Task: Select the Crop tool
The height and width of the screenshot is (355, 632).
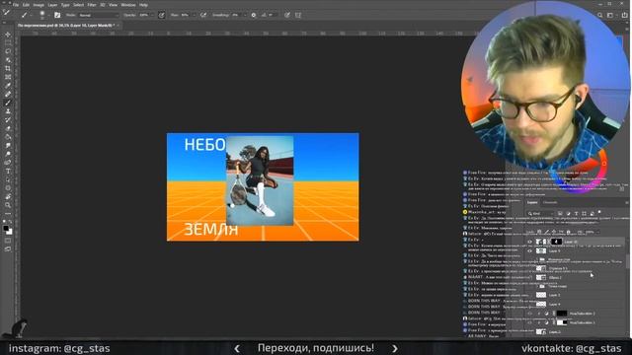Action: click(x=8, y=68)
